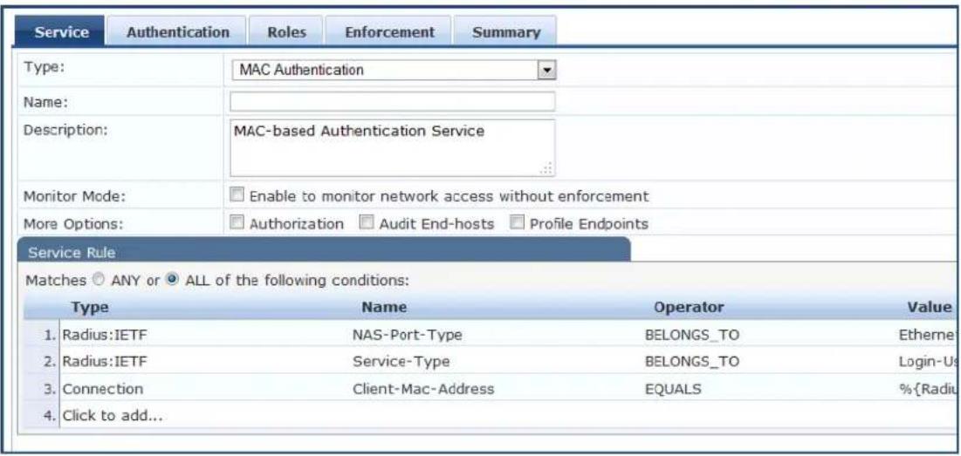Click the Name column header in rule table
Image resolution: width=961 pixels, height=456 pixels.
point(384,307)
